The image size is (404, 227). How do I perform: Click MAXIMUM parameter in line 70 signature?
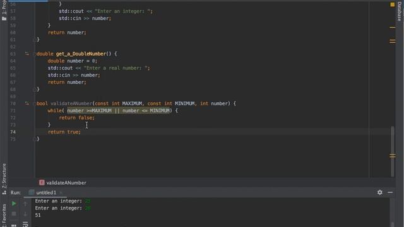point(132,103)
